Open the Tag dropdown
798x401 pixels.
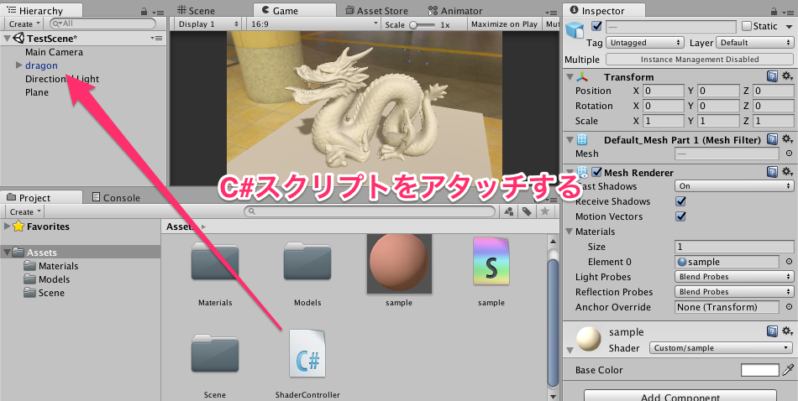[x=644, y=43]
